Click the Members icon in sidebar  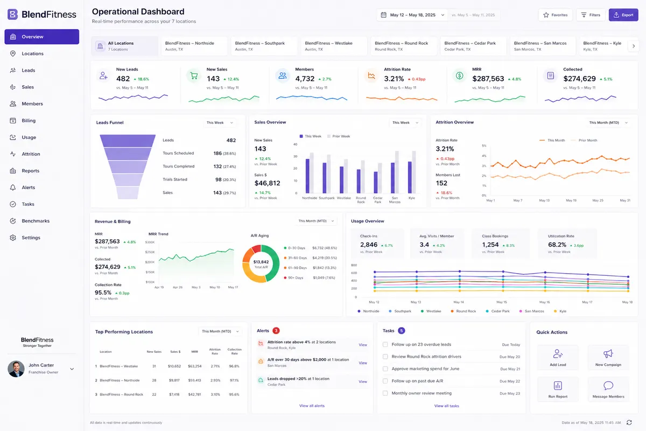point(13,103)
